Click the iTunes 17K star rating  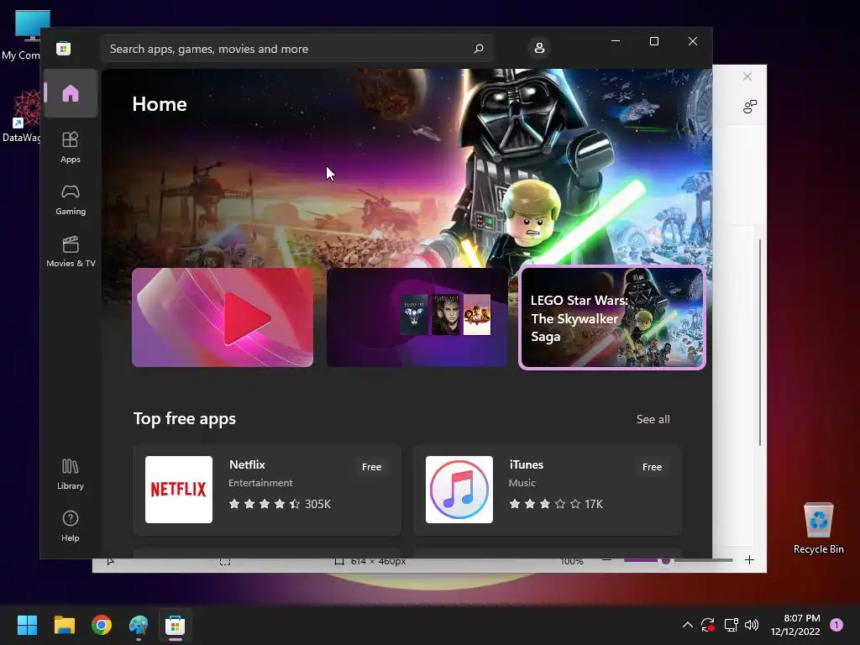pos(556,504)
